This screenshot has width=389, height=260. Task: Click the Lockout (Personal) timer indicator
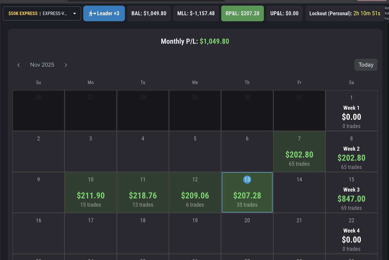pos(345,13)
